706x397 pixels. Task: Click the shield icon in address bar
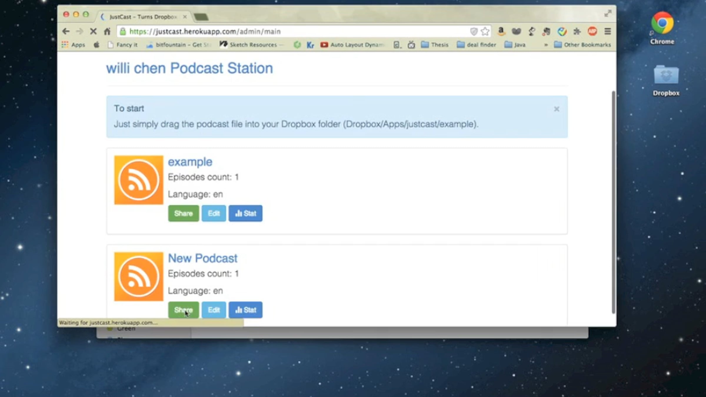[474, 31]
